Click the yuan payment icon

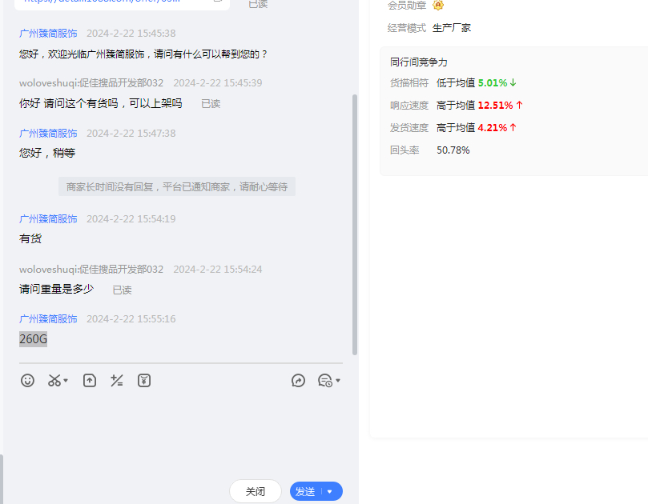(144, 381)
